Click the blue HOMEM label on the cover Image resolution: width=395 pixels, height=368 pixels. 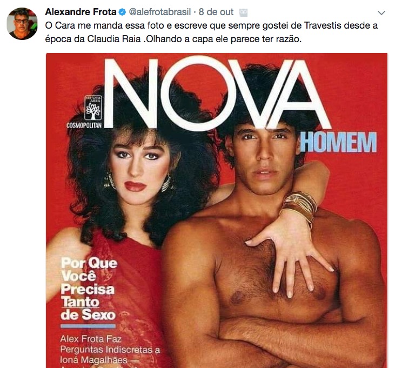tap(338, 142)
